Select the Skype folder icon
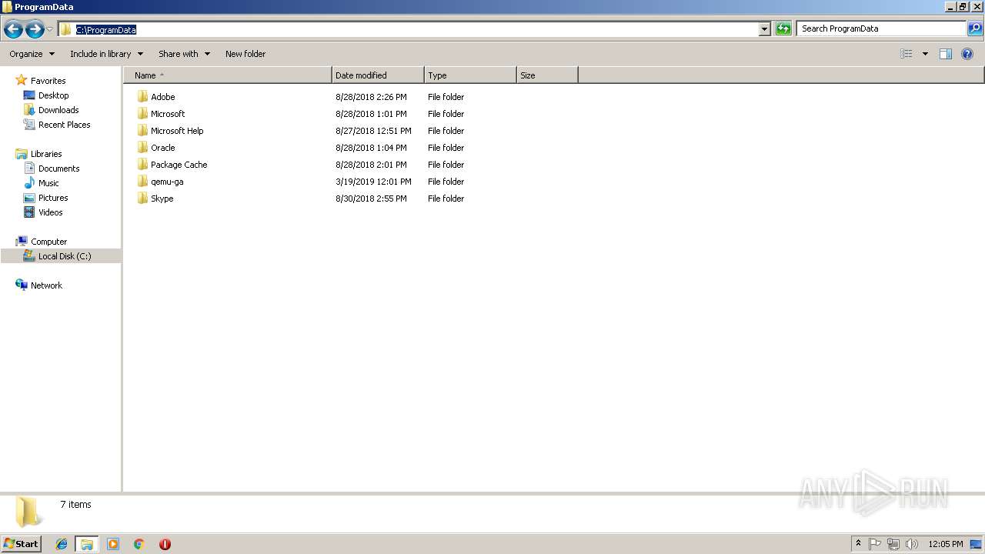This screenshot has width=985, height=554. (x=142, y=199)
